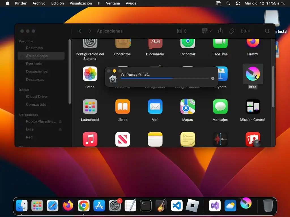Select Red in the sidebar
Viewport: 290px width, 217px height.
pos(41,137)
